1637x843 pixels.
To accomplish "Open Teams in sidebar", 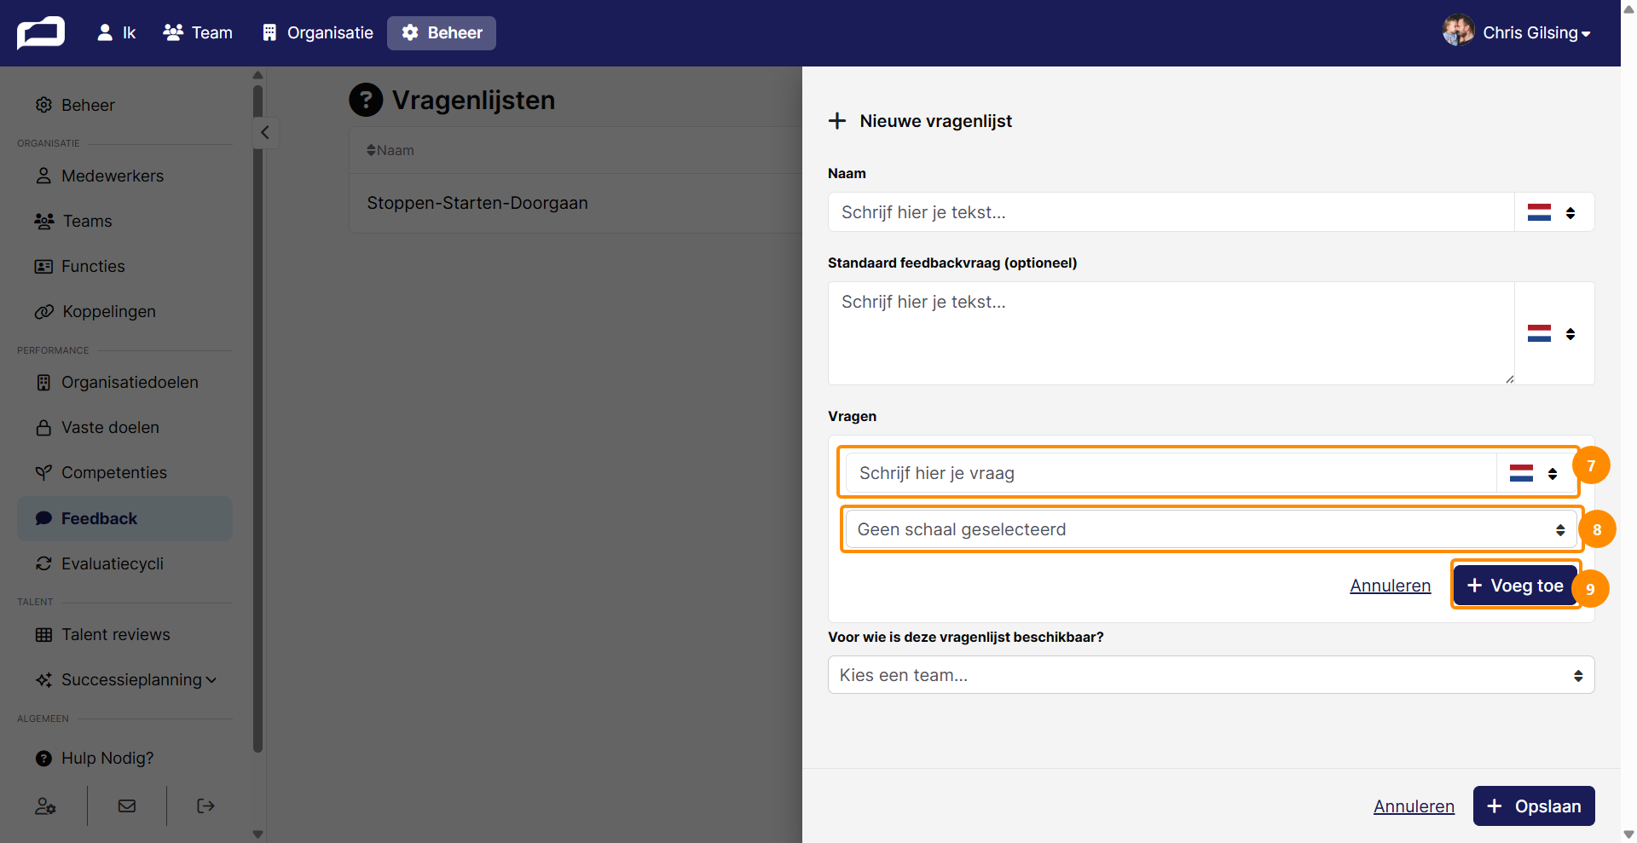I will click(x=124, y=221).
